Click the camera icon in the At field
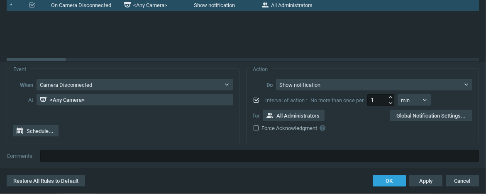 (x=44, y=100)
